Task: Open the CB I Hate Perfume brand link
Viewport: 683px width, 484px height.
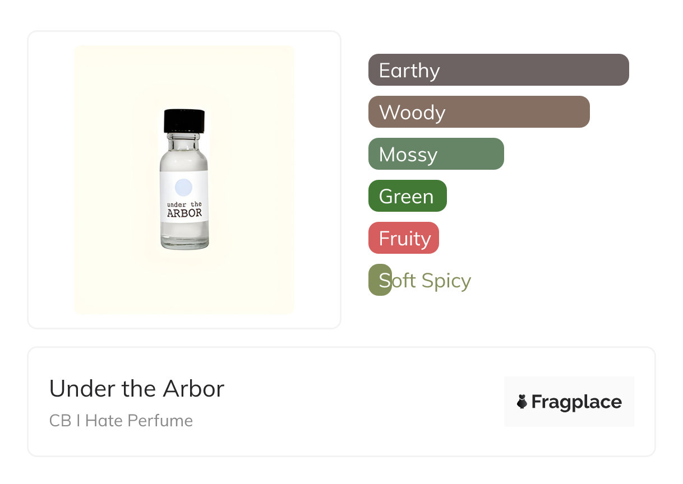Action: pyautogui.click(x=121, y=421)
